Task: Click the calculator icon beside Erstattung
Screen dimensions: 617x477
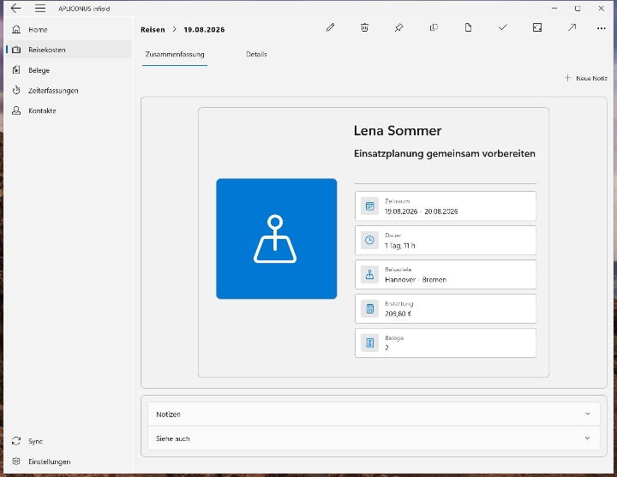Action: pyautogui.click(x=369, y=308)
